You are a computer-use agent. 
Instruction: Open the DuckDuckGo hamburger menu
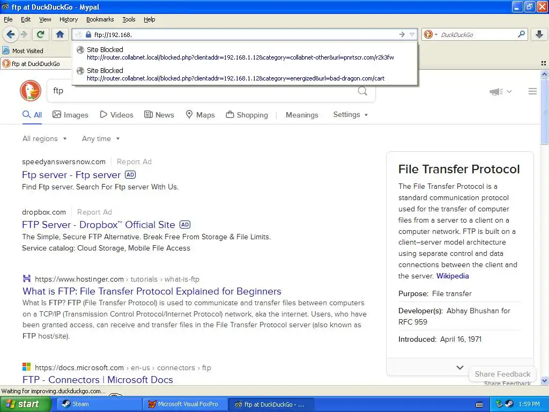pos(532,91)
